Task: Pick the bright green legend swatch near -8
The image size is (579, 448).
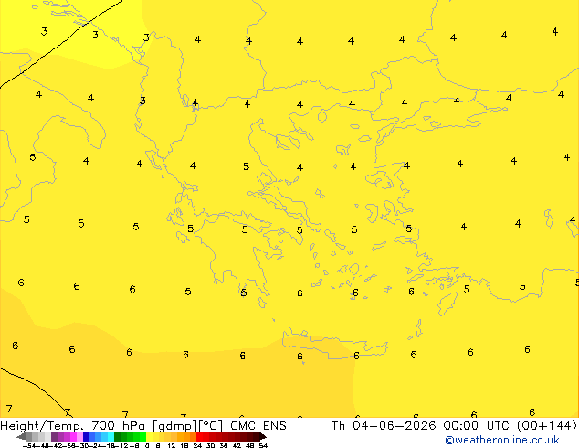Action: point(142,436)
